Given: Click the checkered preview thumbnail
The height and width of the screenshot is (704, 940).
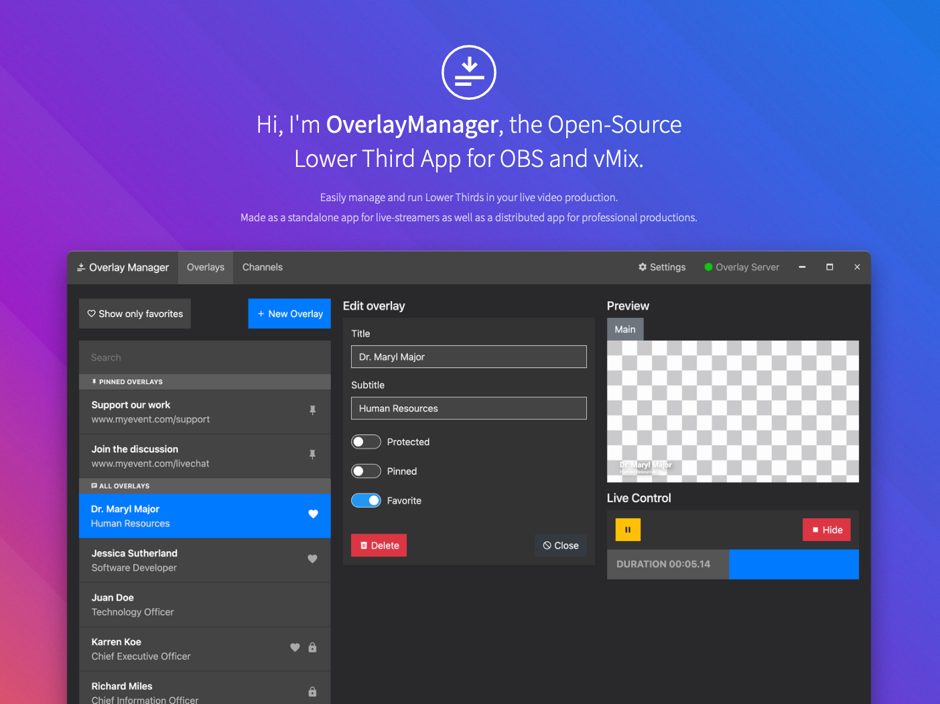Looking at the screenshot, I should pyautogui.click(x=733, y=412).
